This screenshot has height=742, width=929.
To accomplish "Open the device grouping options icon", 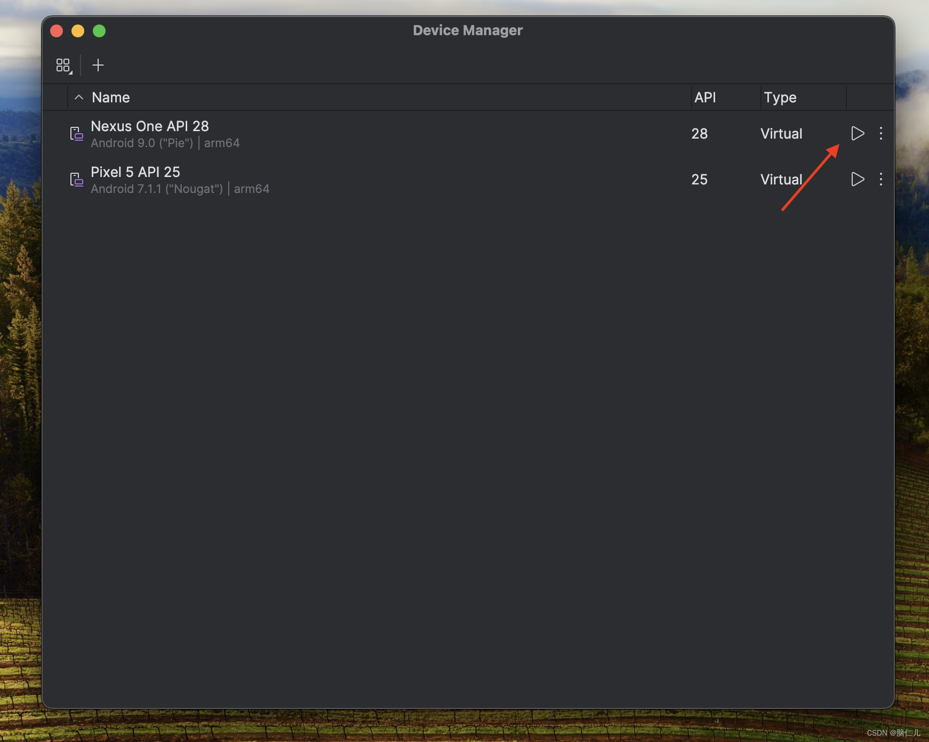I will click(63, 66).
